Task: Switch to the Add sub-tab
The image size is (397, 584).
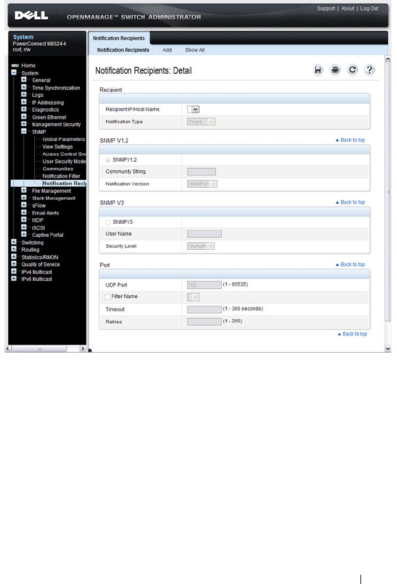Action: coord(167,50)
